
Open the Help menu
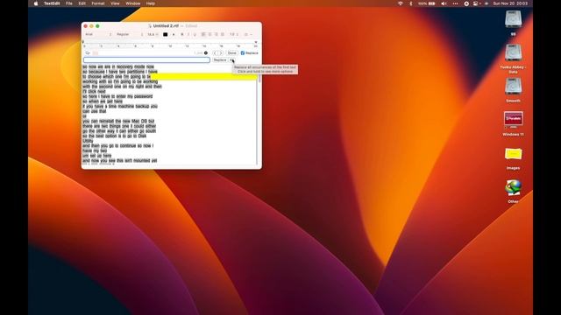tap(150, 3)
